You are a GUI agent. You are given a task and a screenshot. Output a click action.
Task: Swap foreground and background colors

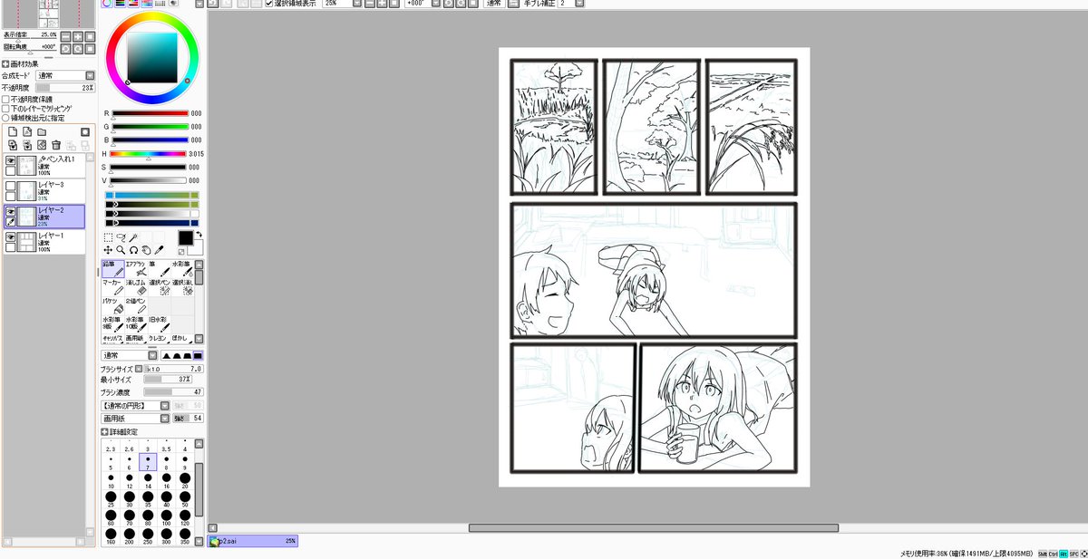click(199, 234)
